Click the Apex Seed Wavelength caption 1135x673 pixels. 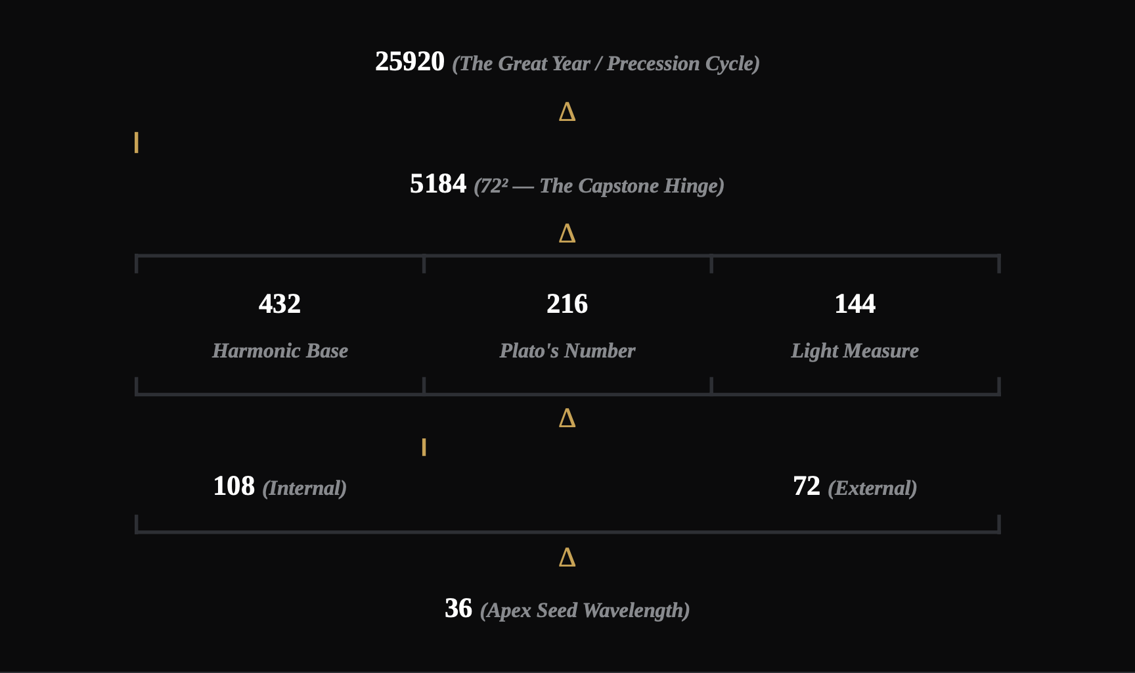(x=585, y=611)
